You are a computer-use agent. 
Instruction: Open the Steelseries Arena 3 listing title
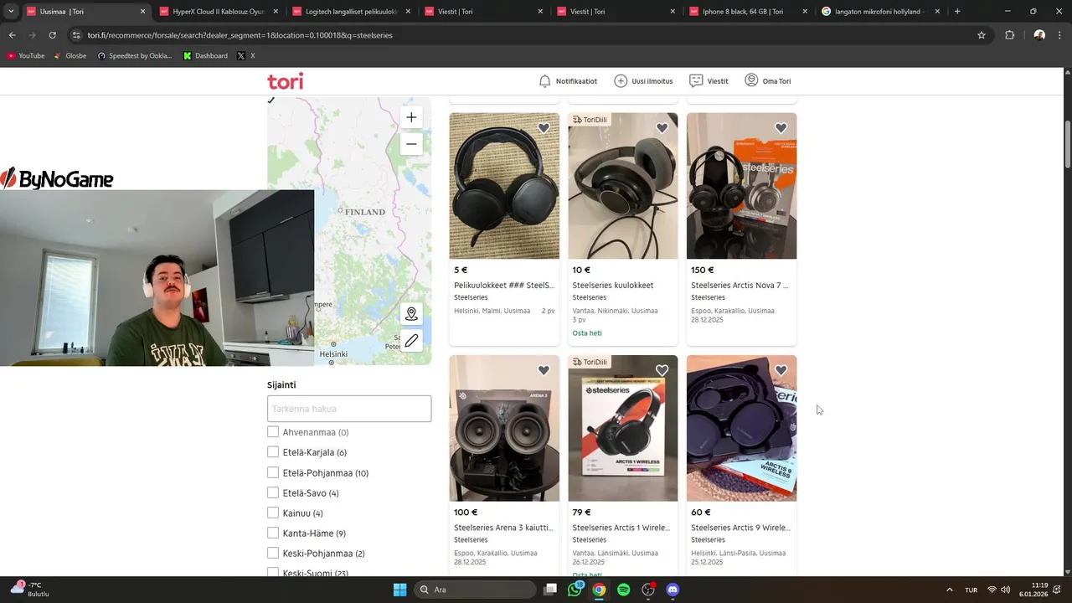[x=503, y=528]
